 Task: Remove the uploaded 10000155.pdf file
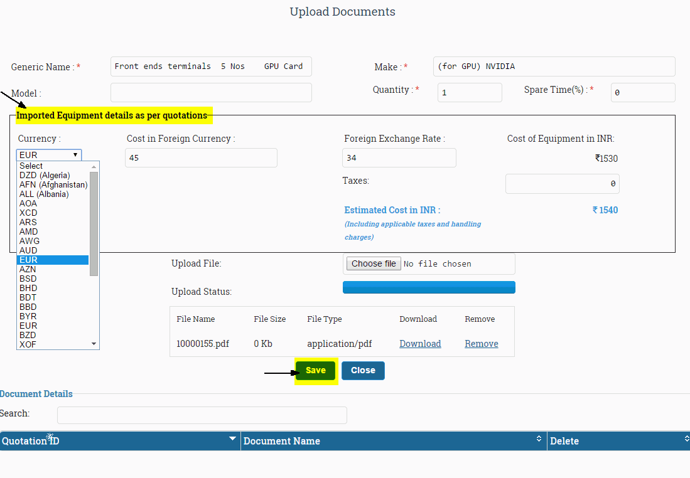click(x=481, y=344)
